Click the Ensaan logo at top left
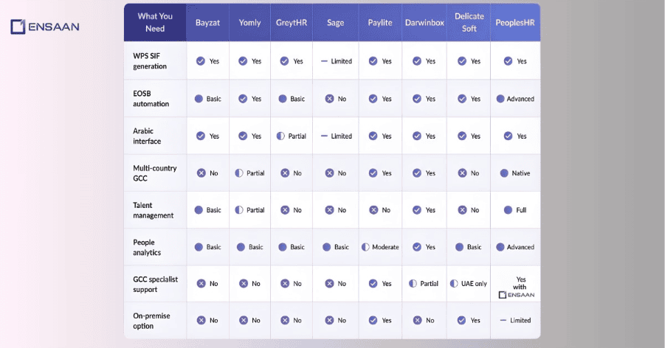This screenshot has width=665, height=348. click(x=45, y=27)
